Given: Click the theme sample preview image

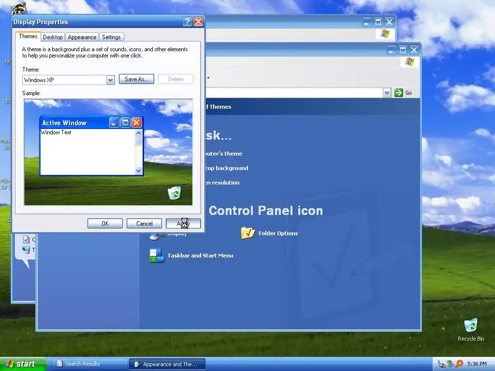Looking at the screenshot, I should (108, 152).
